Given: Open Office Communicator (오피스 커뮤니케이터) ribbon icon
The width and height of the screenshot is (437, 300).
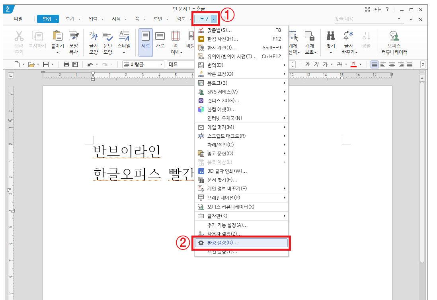Looking at the screenshot, I should tap(394, 36).
